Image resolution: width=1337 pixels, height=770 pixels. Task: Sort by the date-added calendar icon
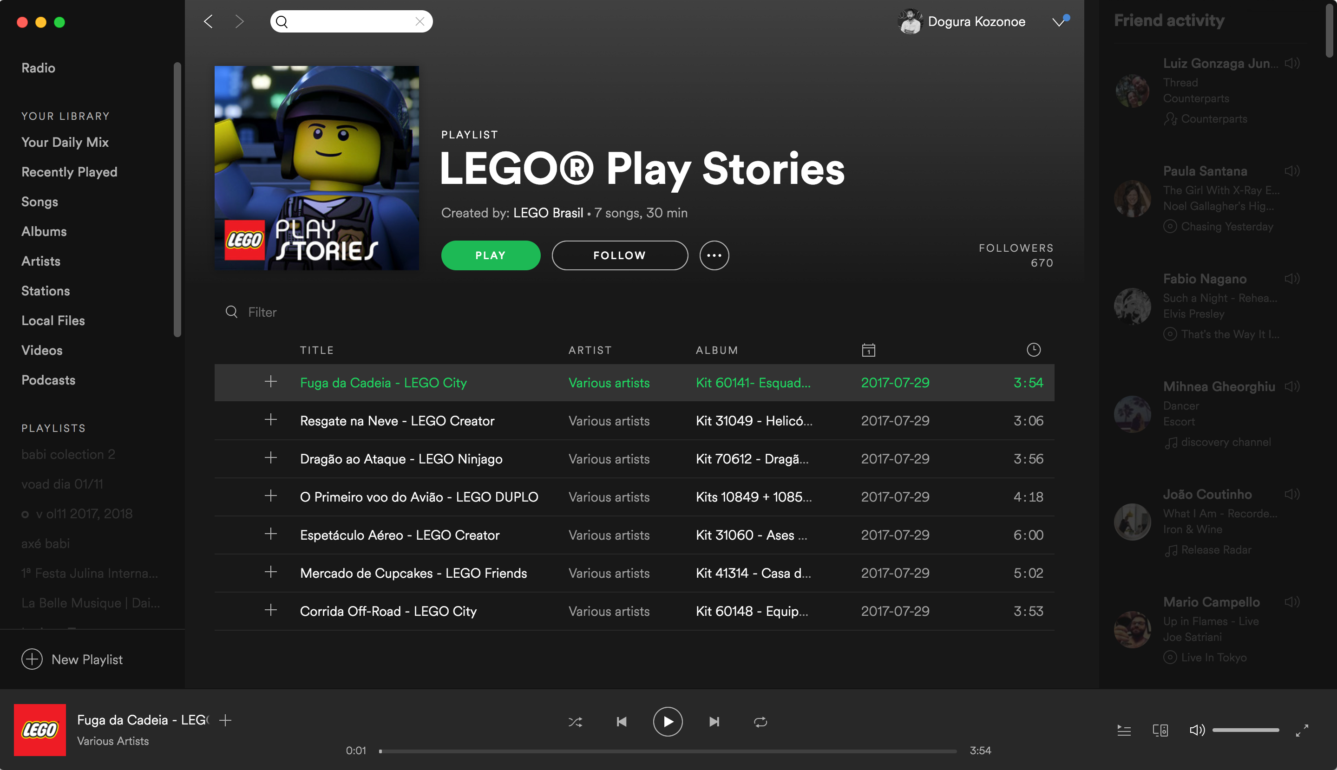point(868,350)
